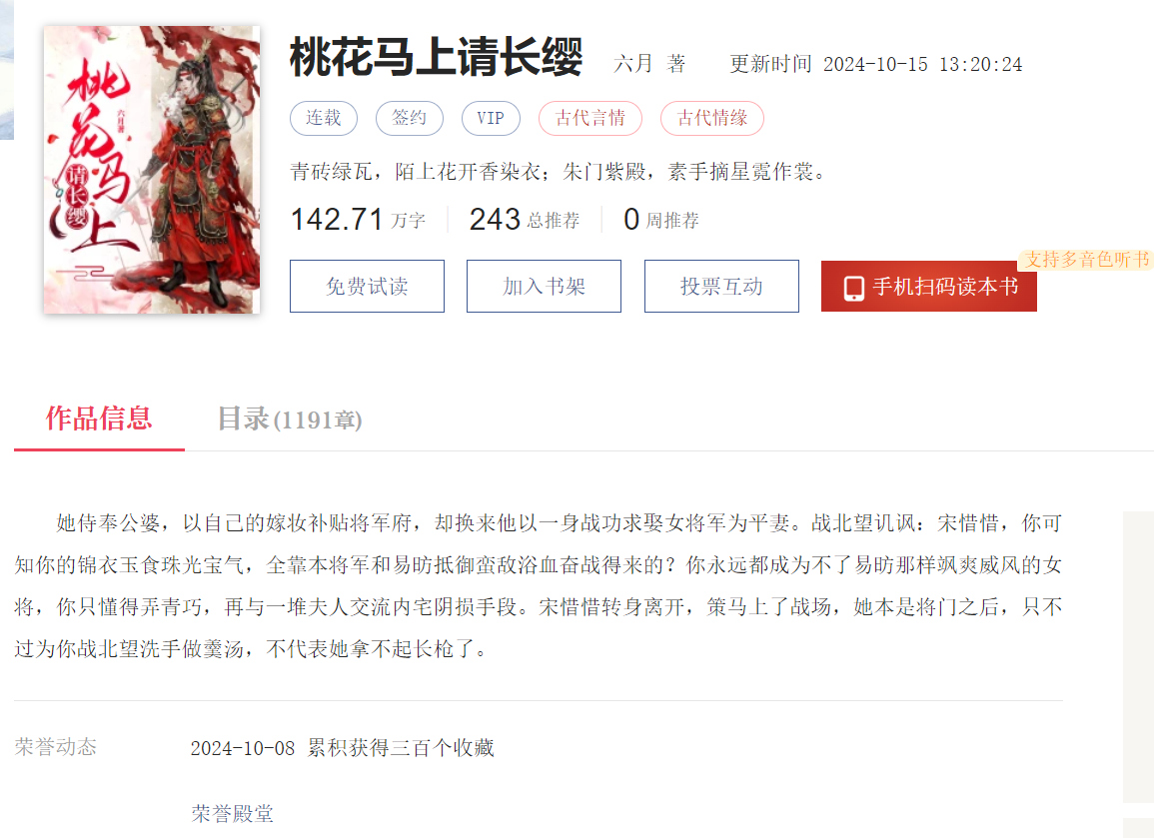
Task: Click the 累积获得三百个收藏 honor entry
Action: coord(401,747)
